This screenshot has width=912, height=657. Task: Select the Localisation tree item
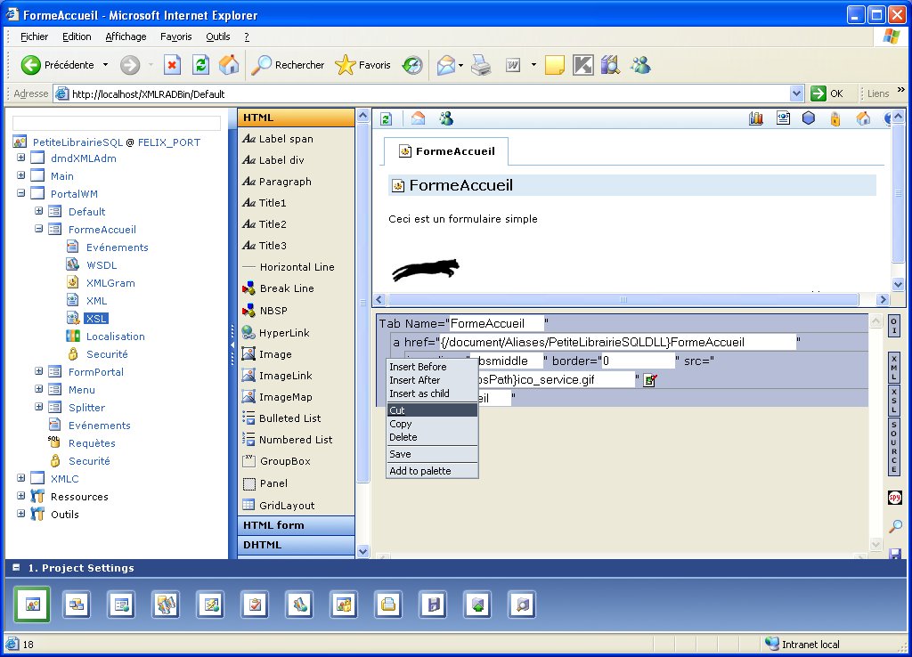coord(115,337)
